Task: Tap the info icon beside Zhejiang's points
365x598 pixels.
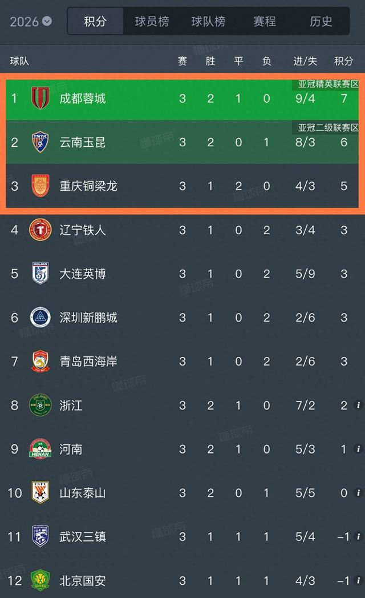Action: click(358, 406)
